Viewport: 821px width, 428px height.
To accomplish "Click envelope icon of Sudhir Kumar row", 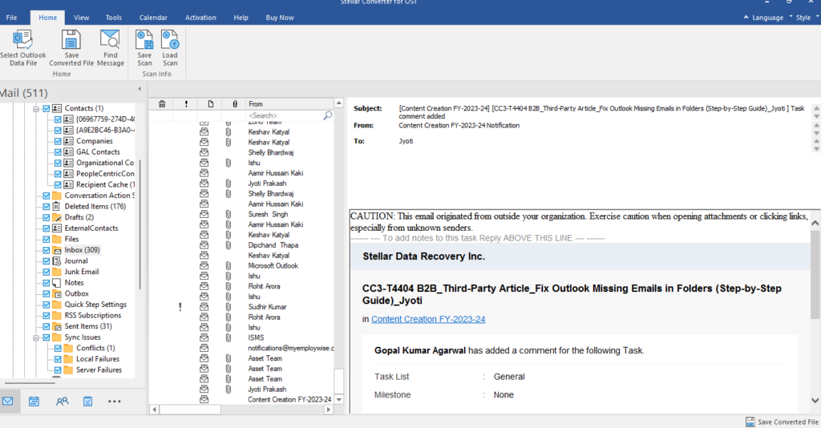I will point(204,307).
